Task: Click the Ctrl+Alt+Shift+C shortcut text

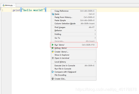Action: 87,11
